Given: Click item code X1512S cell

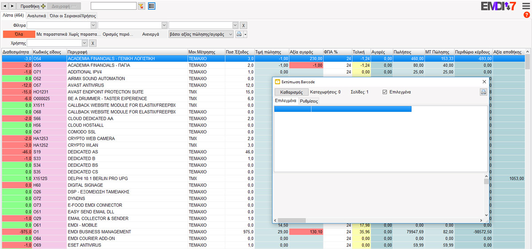Looking at the screenshot, I should click(x=49, y=178).
